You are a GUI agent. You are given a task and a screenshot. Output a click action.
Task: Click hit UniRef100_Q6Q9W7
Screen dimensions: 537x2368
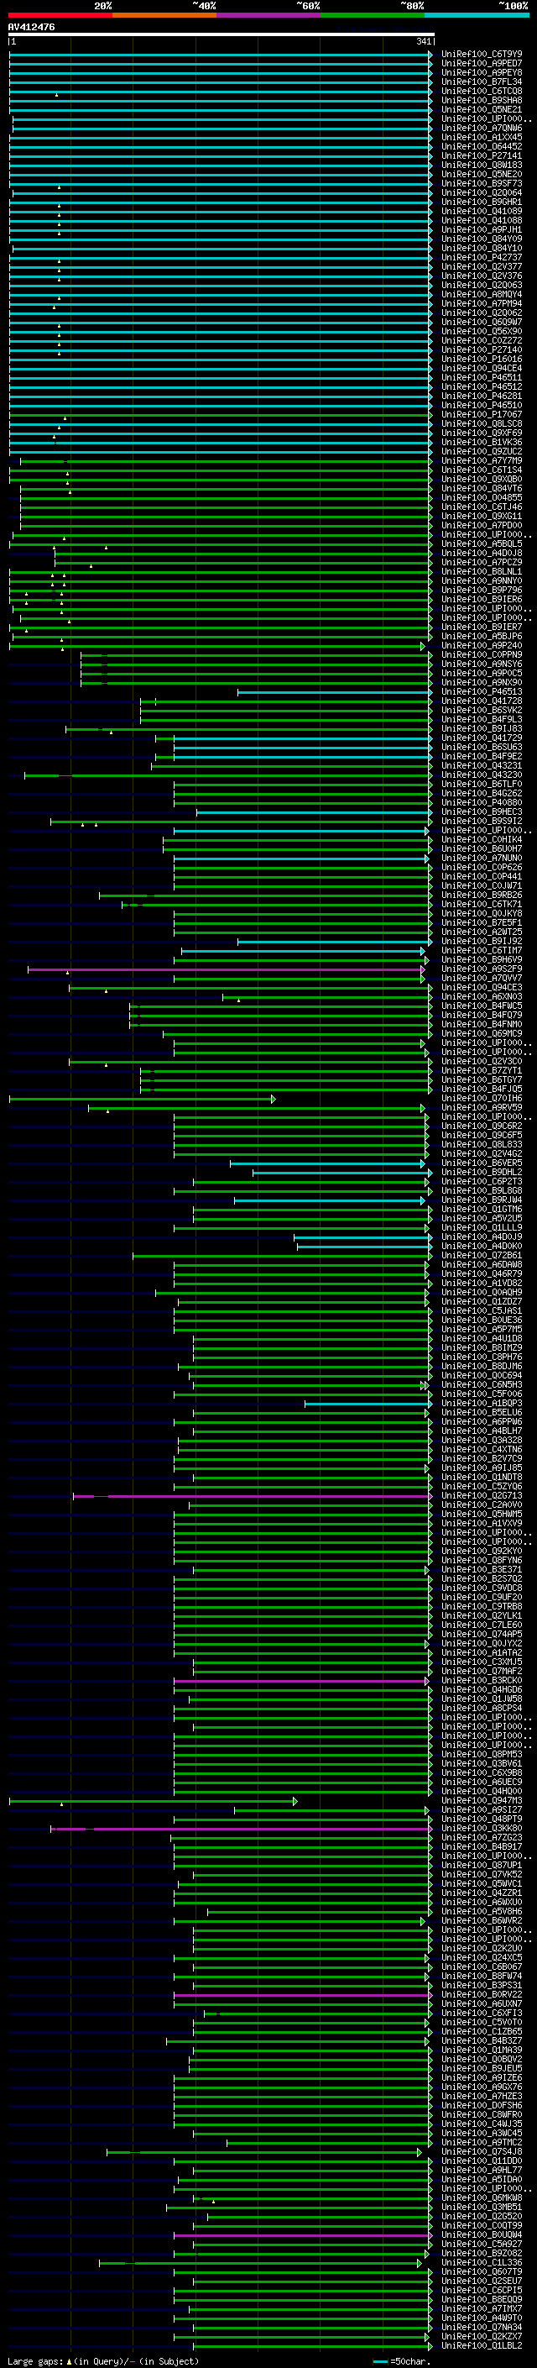tap(482, 322)
